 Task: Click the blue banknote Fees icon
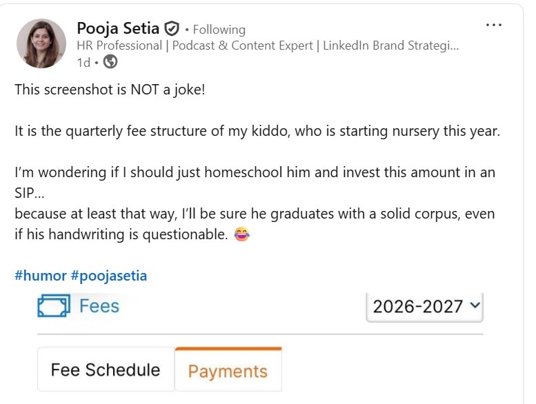54,305
